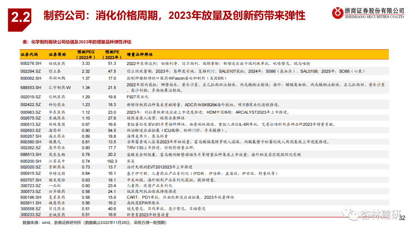Click the 证券简称 column header
This screenshot has width=415, height=233.
(57, 55)
